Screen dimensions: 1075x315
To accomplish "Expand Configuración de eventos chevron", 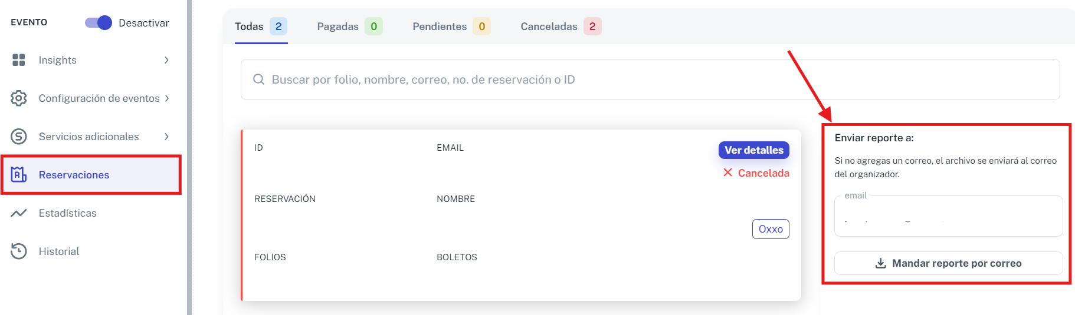I will click(167, 98).
